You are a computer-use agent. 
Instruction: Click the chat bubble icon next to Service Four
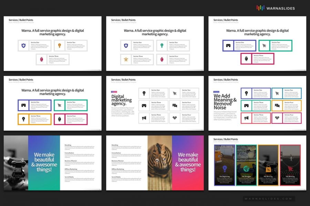point(175,106)
